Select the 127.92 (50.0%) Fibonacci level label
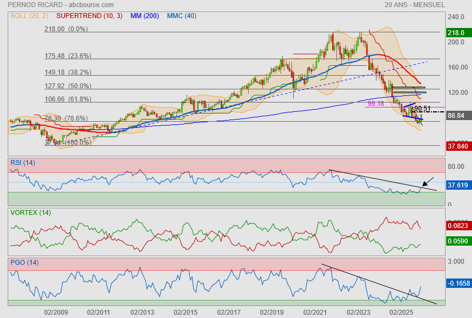The image size is (472, 318). pos(68,86)
